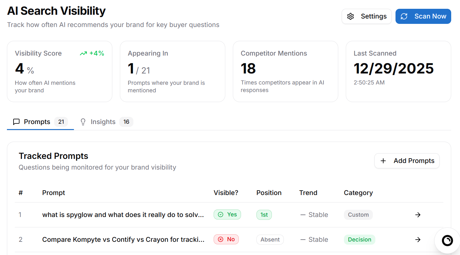Click the refresh icon inside Scan Now

coord(404,16)
